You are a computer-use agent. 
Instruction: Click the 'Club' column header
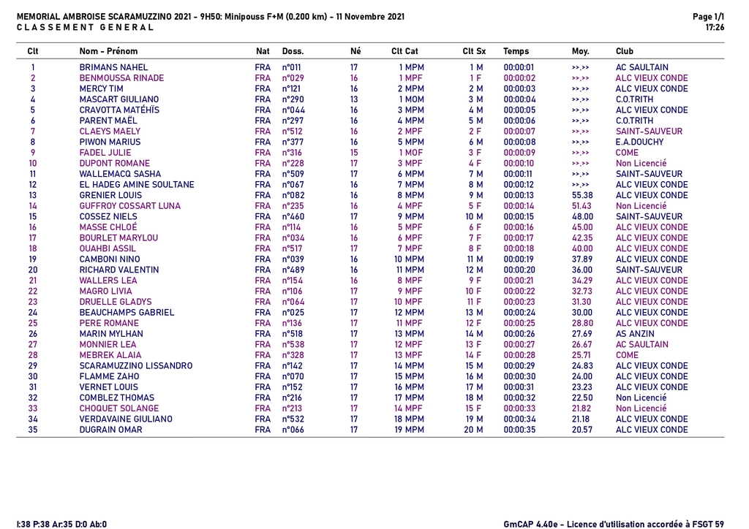[x=625, y=51]
